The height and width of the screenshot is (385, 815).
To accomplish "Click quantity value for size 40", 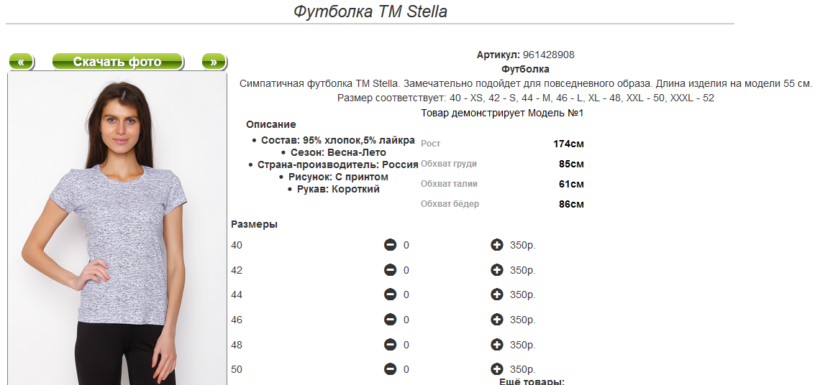I will 406,245.
